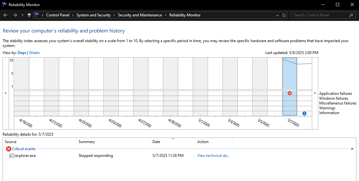359x181 pixels.
Task: Go back using the Back arrow
Action: 5,15
